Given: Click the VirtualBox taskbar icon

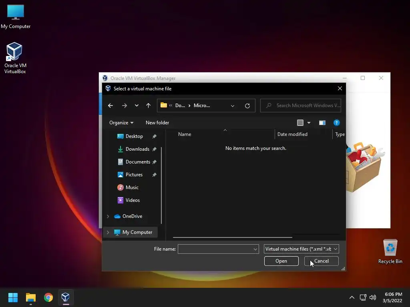Looking at the screenshot, I should [x=65, y=297].
